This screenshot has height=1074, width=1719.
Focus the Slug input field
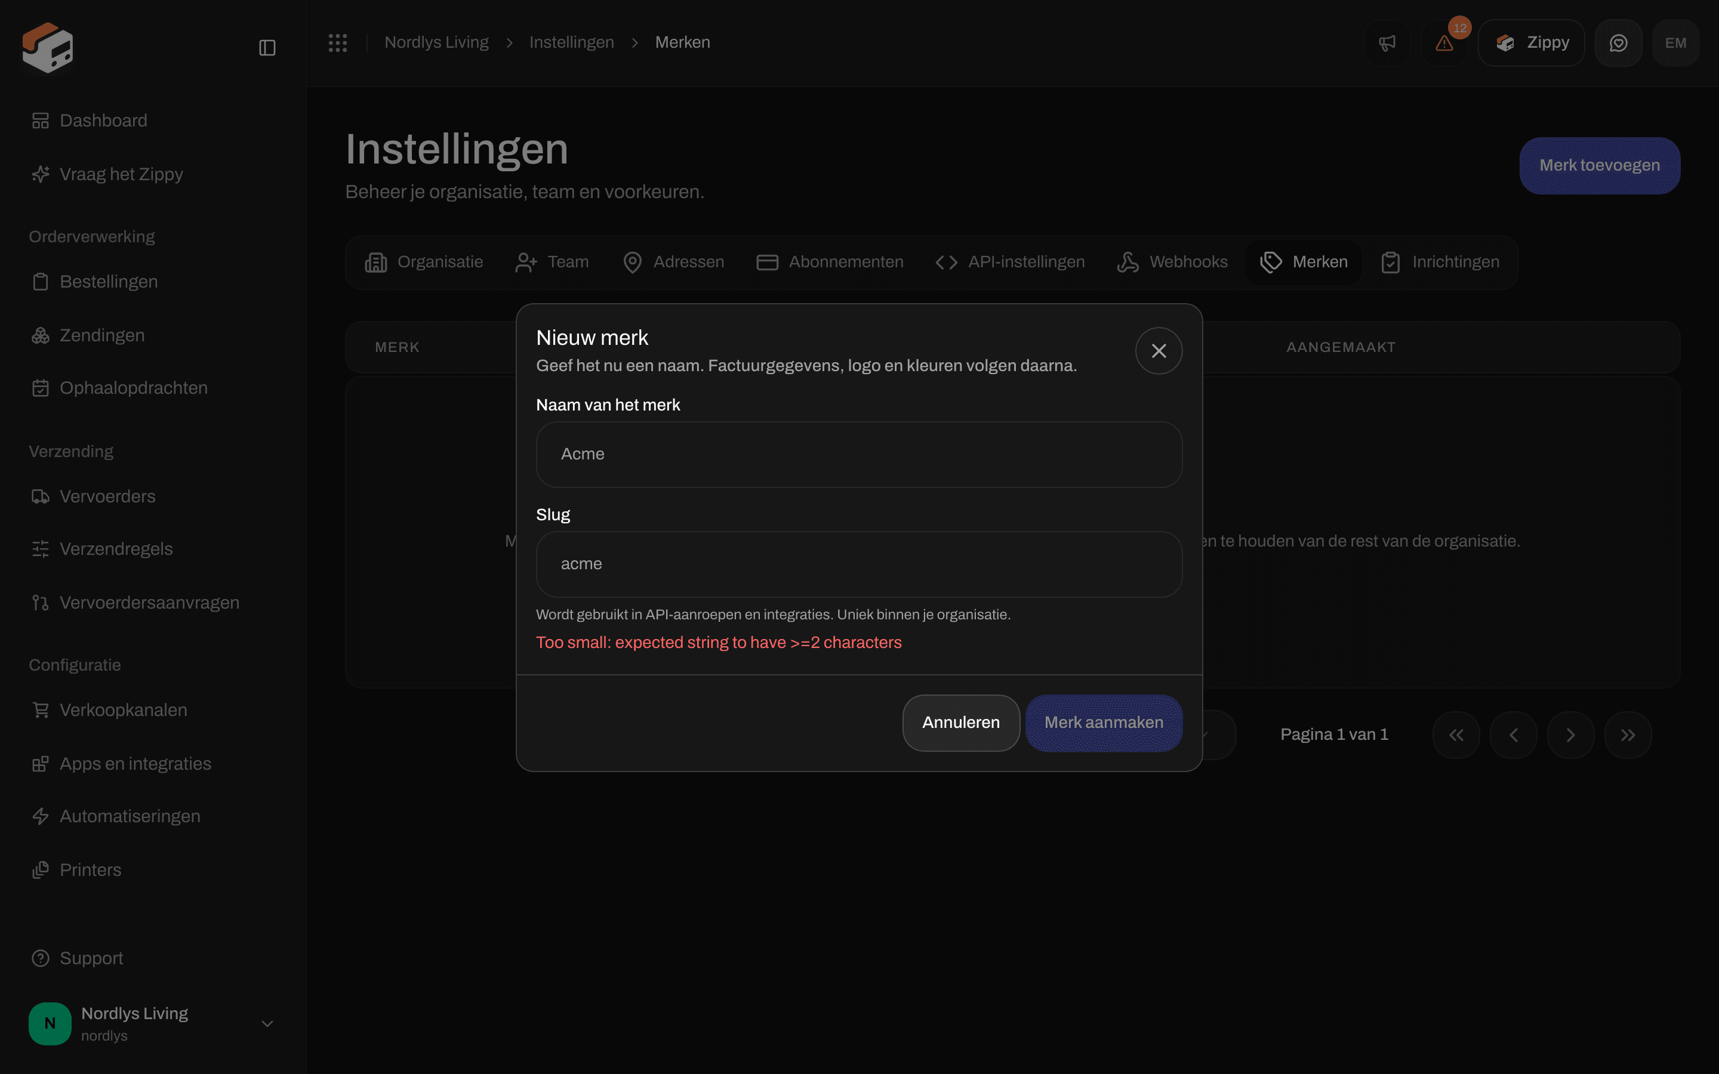(x=859, y=564)
